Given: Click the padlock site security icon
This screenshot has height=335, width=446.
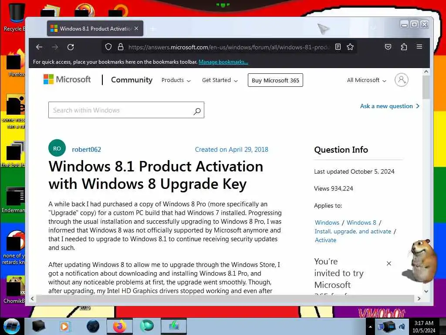Looking at the screenshot, I should 121,47.
